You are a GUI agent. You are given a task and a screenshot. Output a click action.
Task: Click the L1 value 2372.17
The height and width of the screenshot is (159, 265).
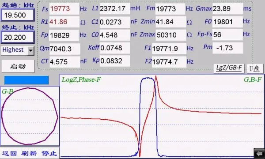[115, 8]
